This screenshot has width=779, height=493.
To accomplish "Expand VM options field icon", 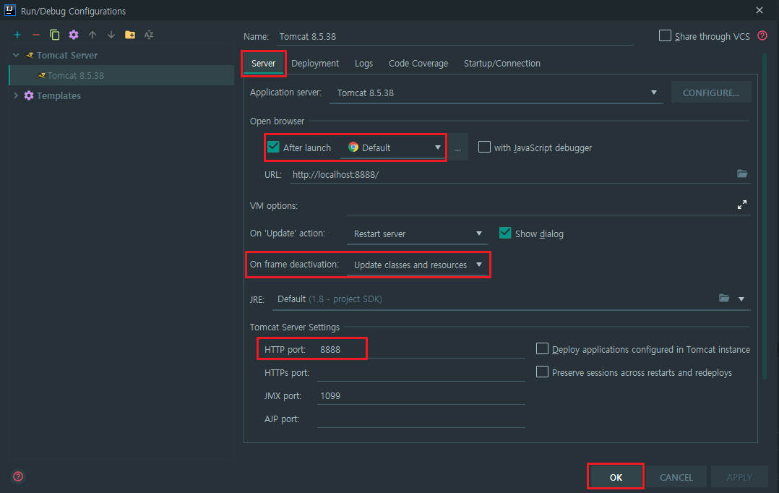I will (741, 205).
